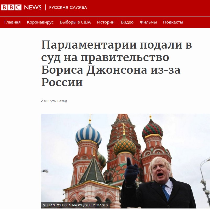The height and width of the screenshot is (209, 210).
Task: Click the article headline about Бориса Джонсона
Action: [117, 63]
